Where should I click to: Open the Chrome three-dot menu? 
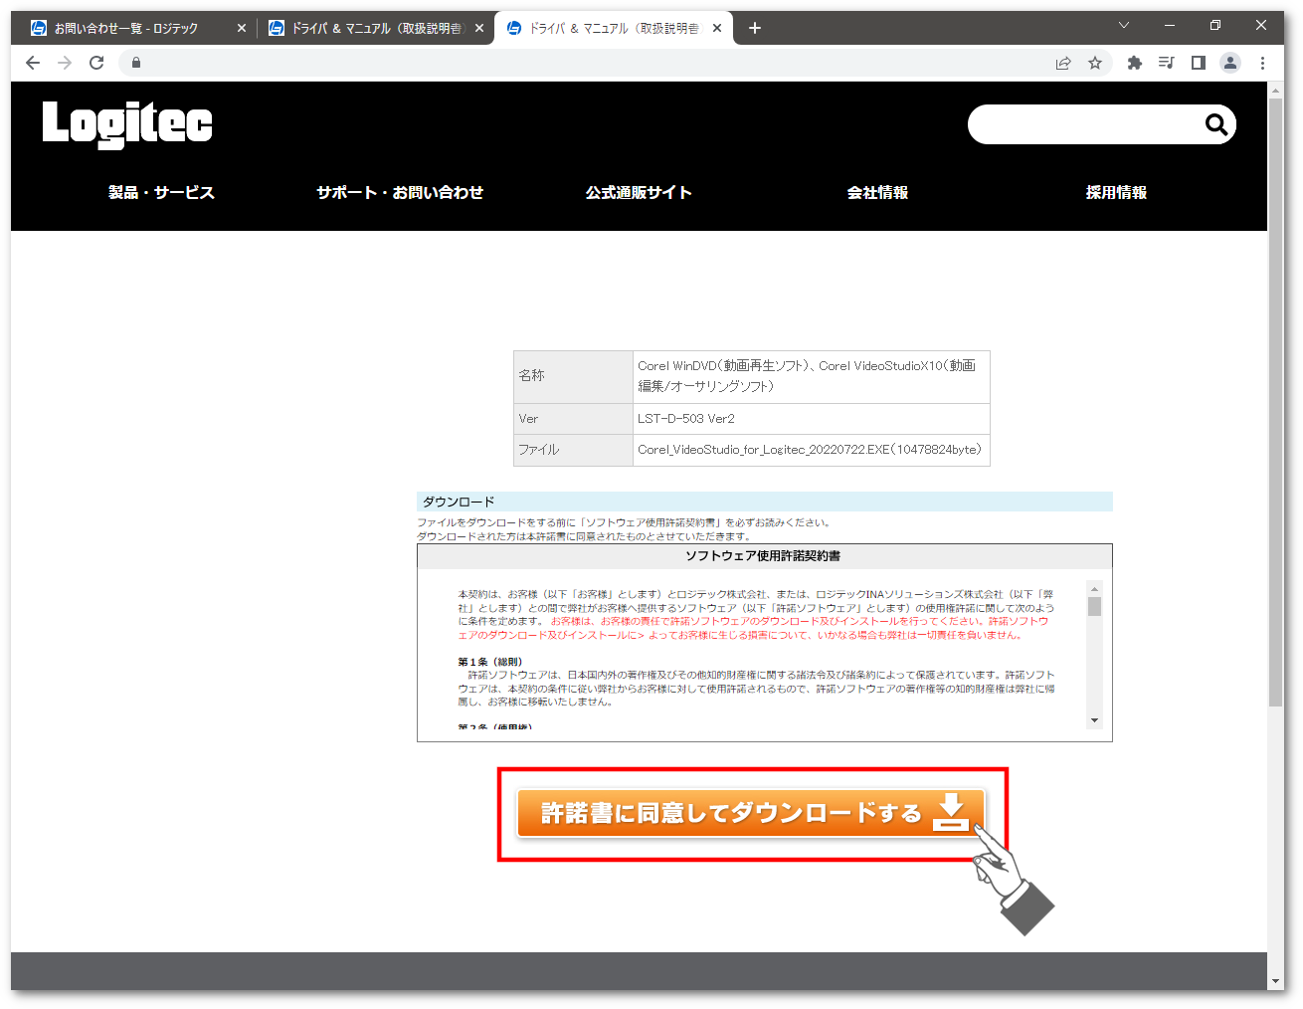(1262, 63)
